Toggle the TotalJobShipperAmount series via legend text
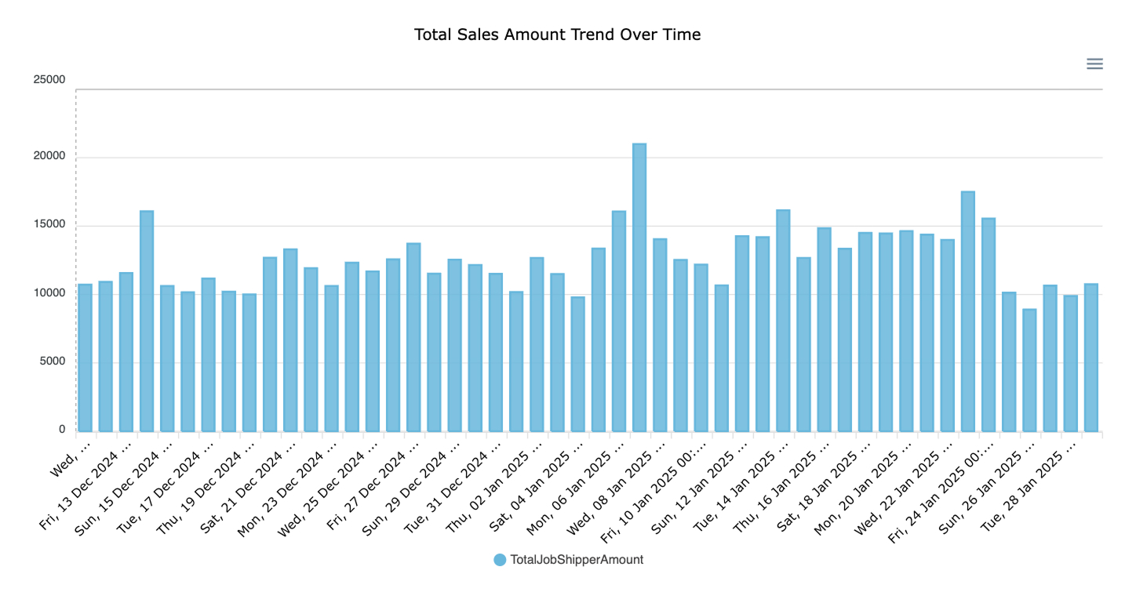 click(577, 560)
